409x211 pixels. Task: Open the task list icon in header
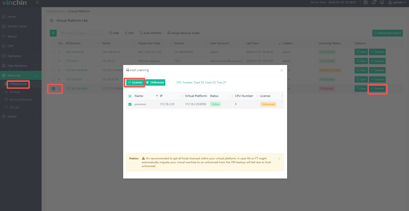click(365, 2)
